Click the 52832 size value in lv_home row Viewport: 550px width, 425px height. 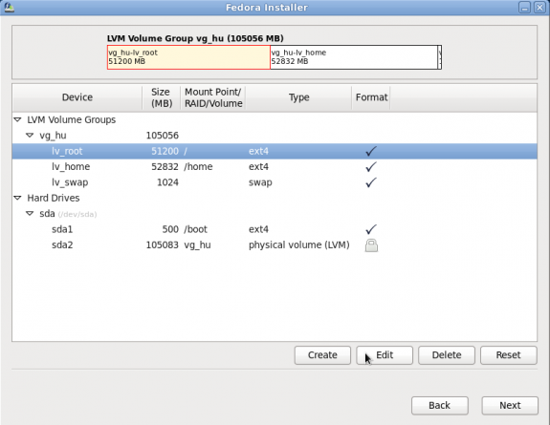point(165,167)
